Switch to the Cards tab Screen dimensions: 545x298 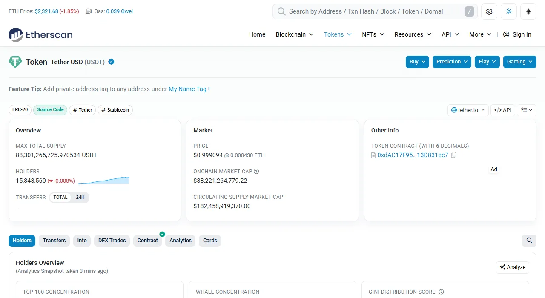point(210,241)
